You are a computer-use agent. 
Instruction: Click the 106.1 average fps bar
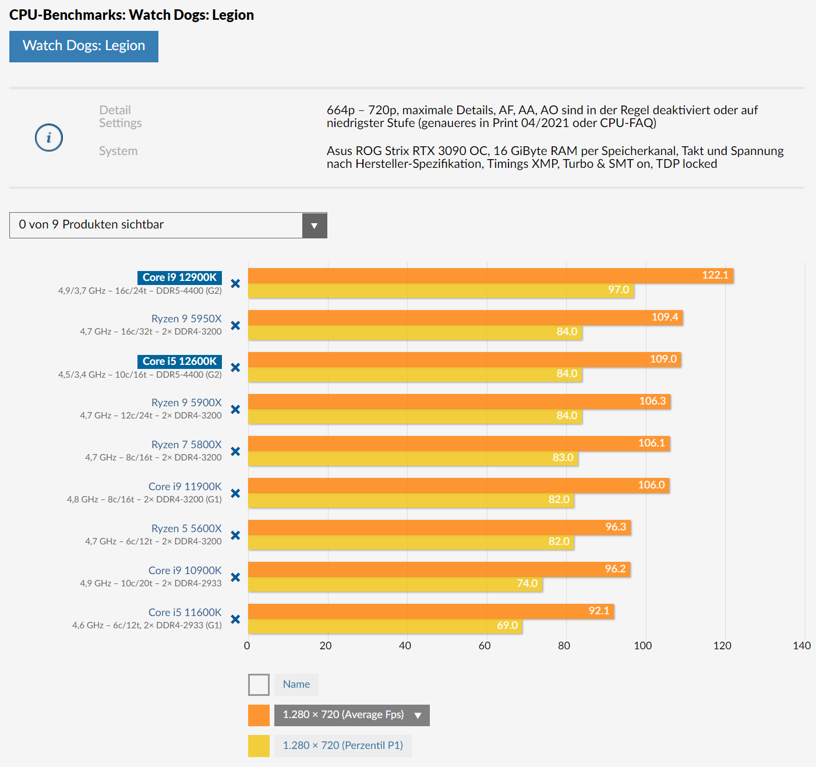[x=459, y=444]
